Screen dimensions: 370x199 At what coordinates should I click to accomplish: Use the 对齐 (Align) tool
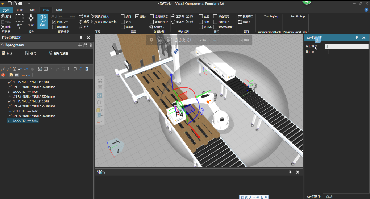point(84,27)
